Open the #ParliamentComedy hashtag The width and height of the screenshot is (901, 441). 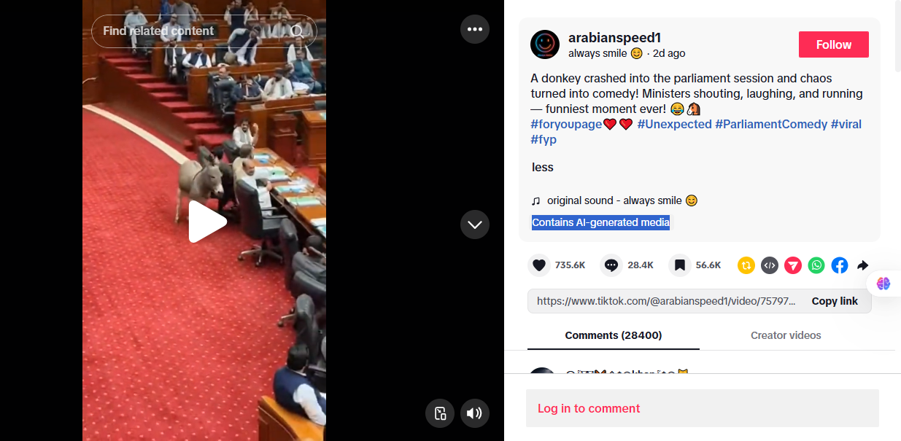[x=771, y=124]
